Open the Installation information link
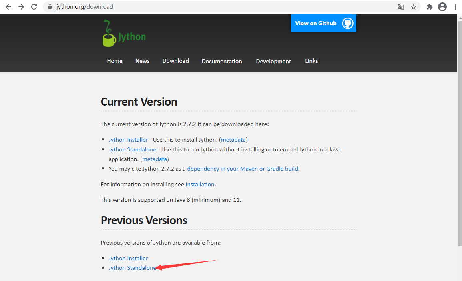The width and height of the screenshot is (462, 281). [200, 184]
